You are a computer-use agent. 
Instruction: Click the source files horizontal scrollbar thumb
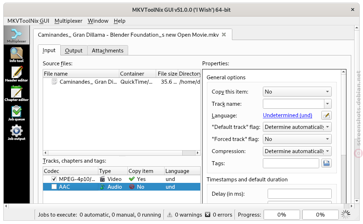(188, 153)
